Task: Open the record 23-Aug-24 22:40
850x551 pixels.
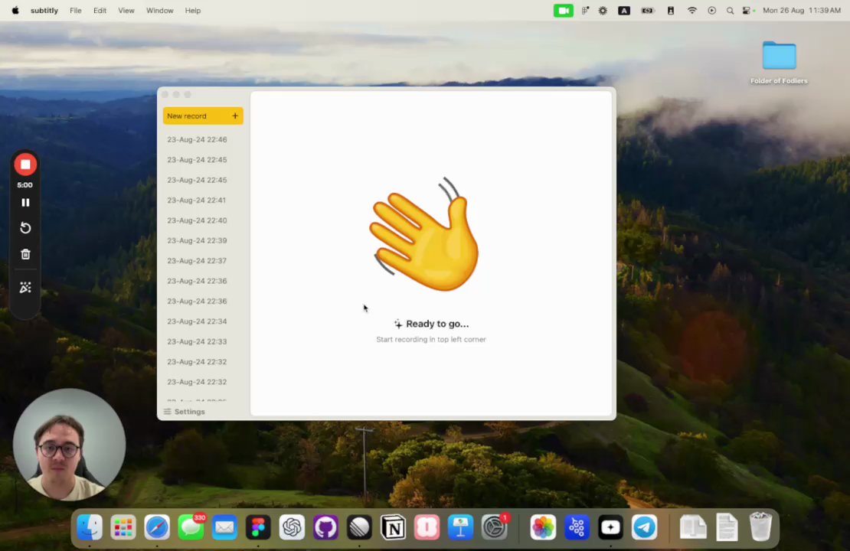Action: [197, 220]
